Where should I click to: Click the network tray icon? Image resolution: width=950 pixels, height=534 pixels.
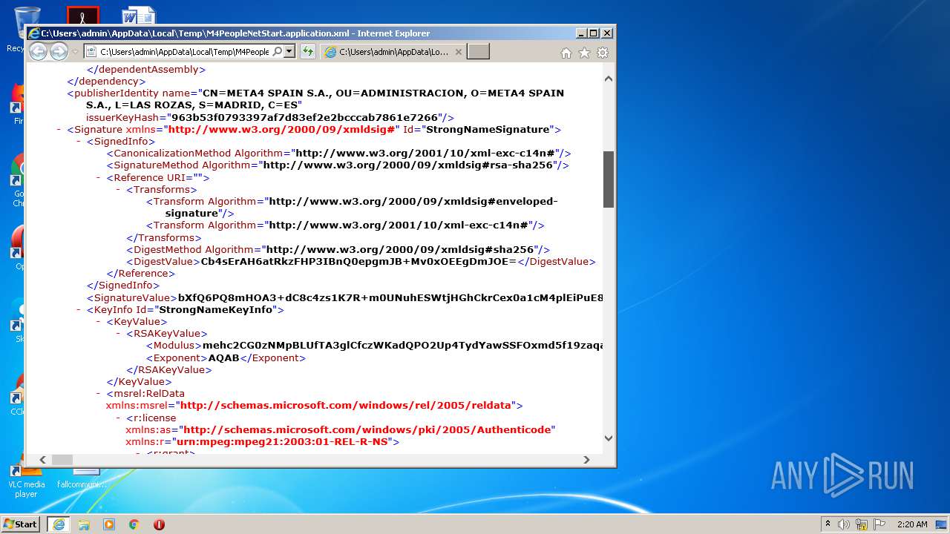(x=862, y=524)
